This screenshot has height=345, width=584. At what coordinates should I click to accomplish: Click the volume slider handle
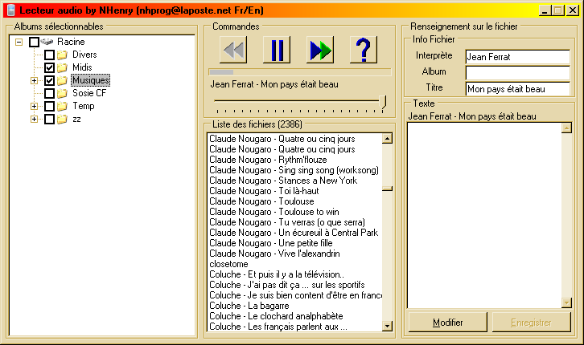383,101
